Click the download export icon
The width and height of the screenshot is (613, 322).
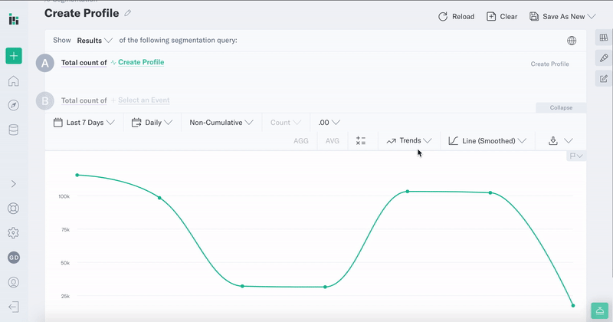pos(552,141)
